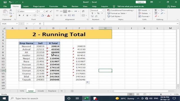Screen dimensions: 180x101
Task: Open the General number format dropdown
Action: point(103,10)
